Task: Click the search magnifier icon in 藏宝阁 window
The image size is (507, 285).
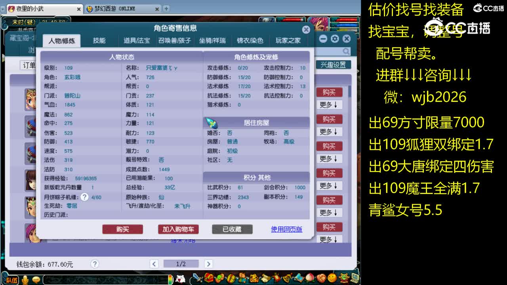Action: tap(346, 51)
